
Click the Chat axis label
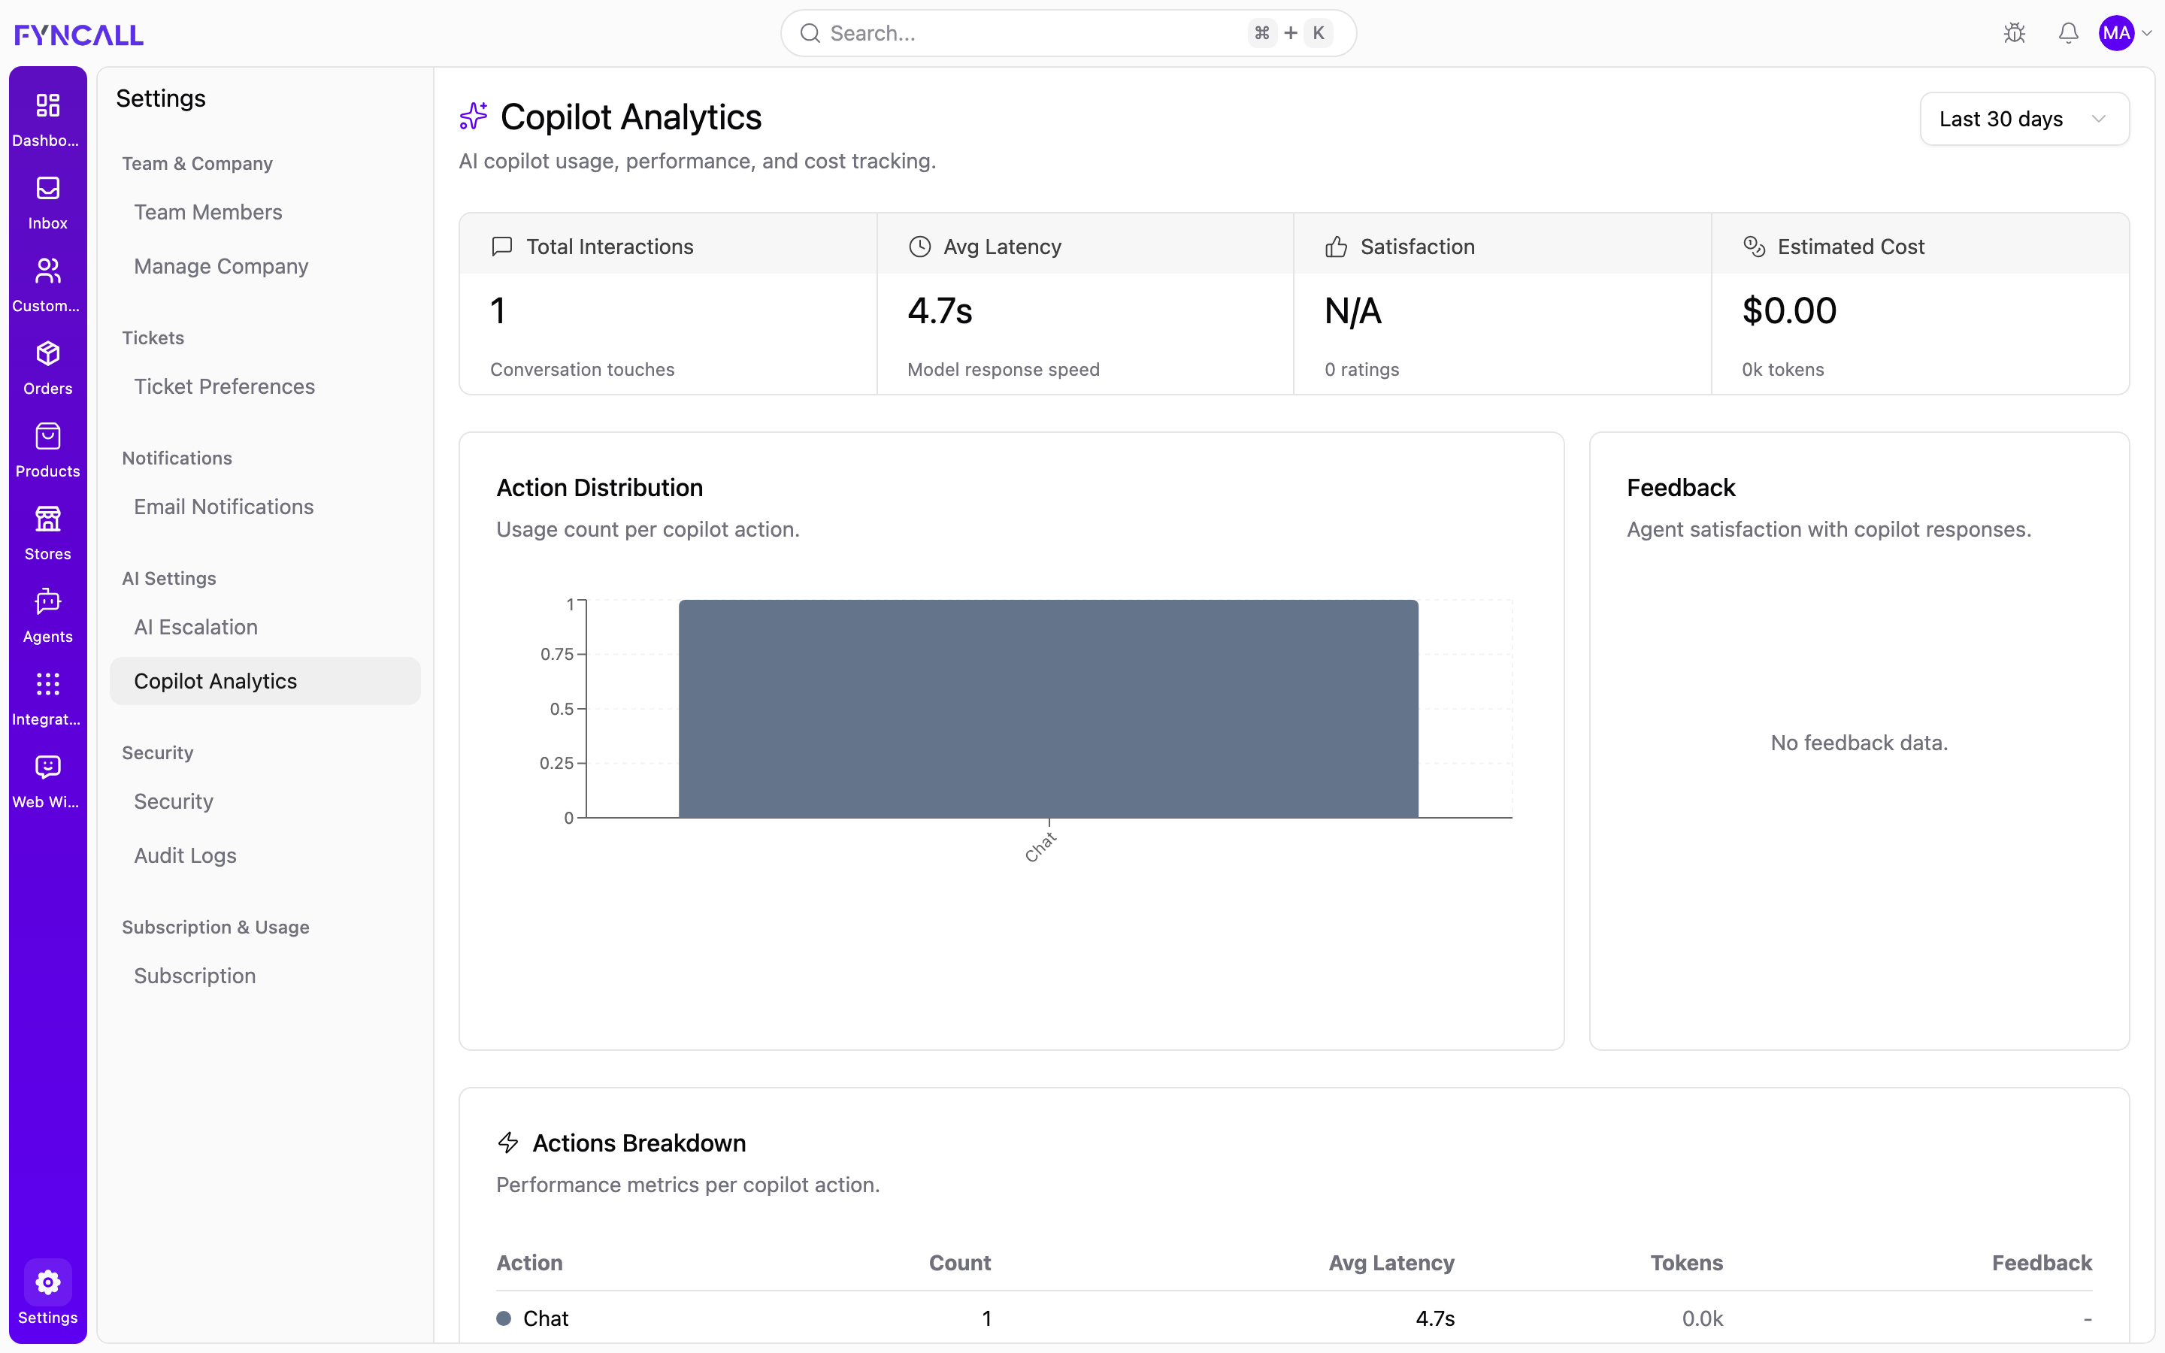click(x=1040, y=846)
